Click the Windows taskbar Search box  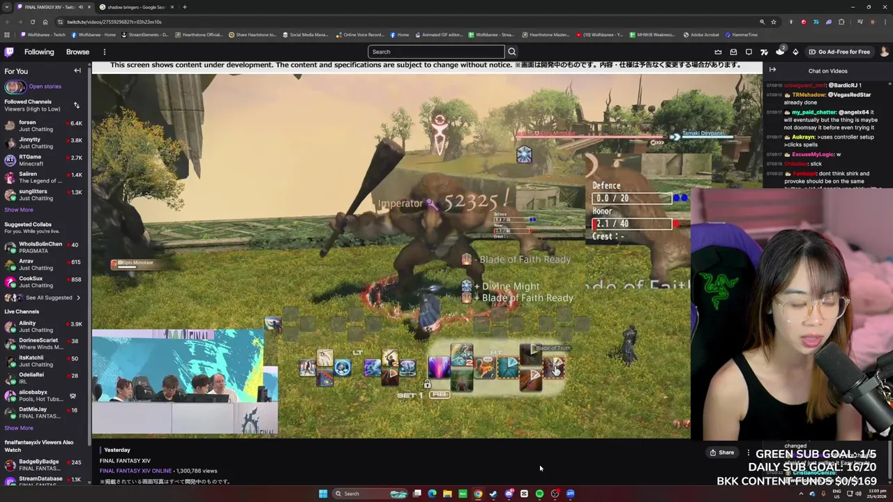coord(370,494)
